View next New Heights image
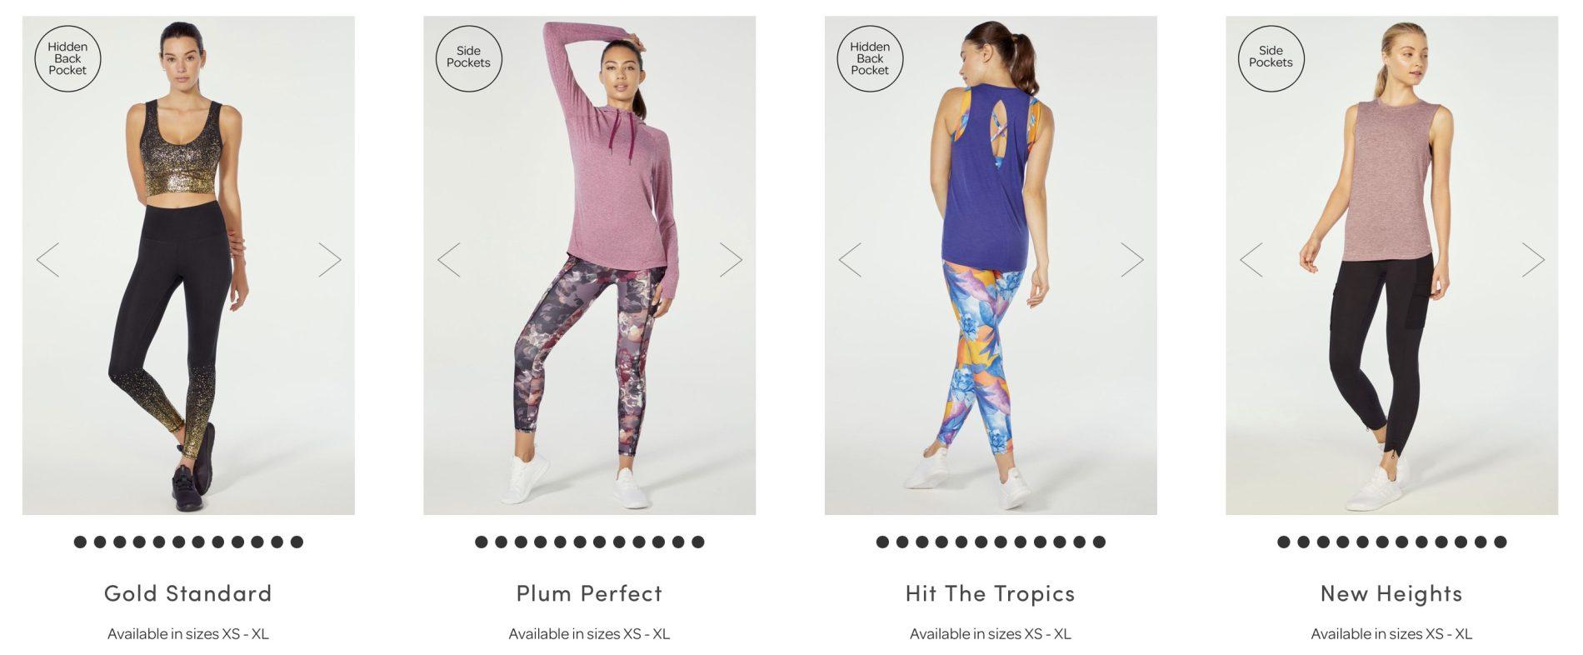Image resolution: width=1583 pixels, height=655 pixels. (1533, 260)
